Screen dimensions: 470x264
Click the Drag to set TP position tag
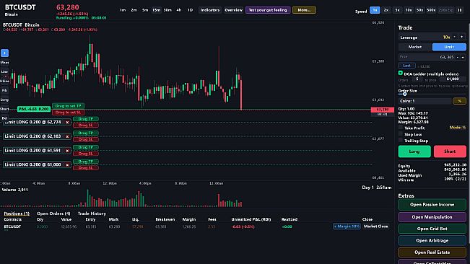tap(68, 106)
